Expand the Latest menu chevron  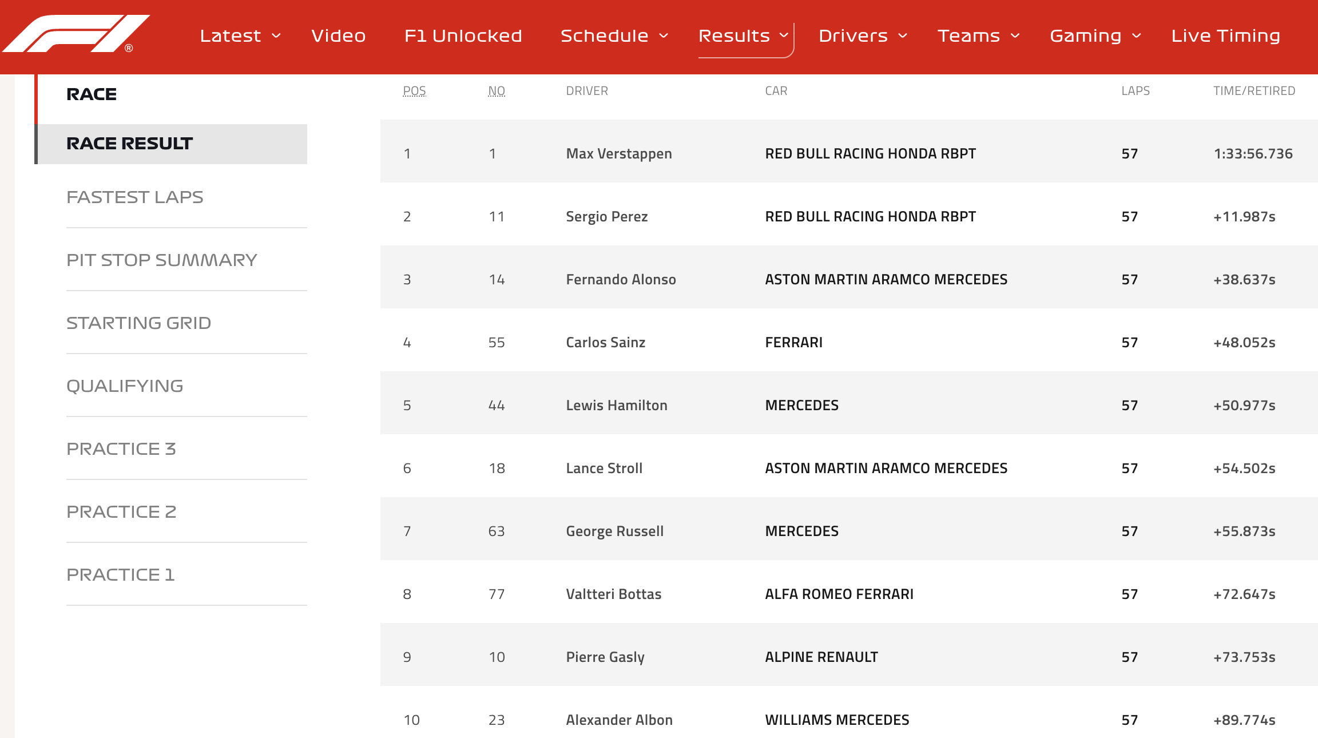pyautogui.click(x=276, y=36)
